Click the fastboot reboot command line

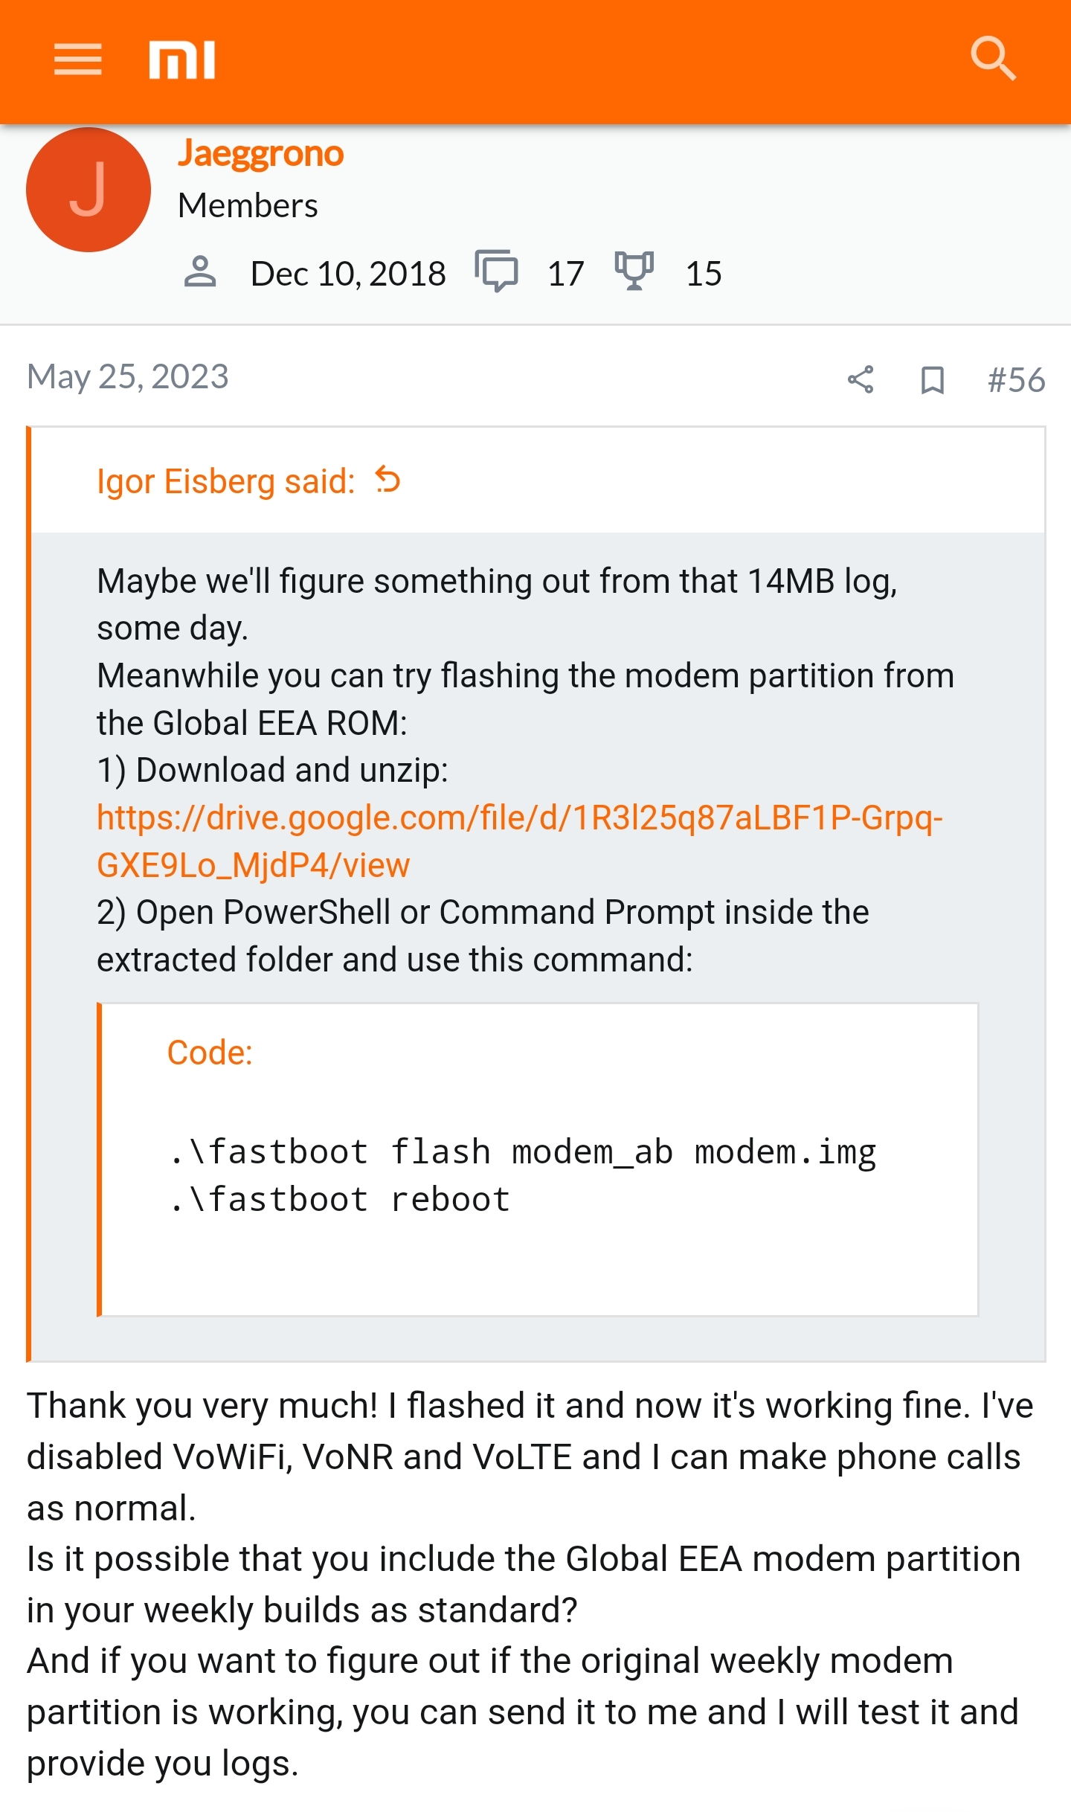coord(339,1200)
